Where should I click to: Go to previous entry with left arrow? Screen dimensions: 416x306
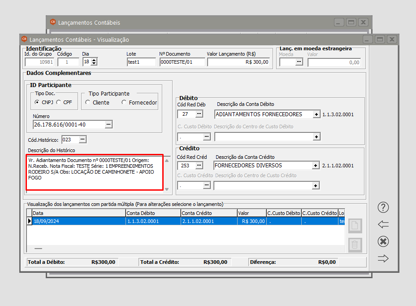(383, 224)
